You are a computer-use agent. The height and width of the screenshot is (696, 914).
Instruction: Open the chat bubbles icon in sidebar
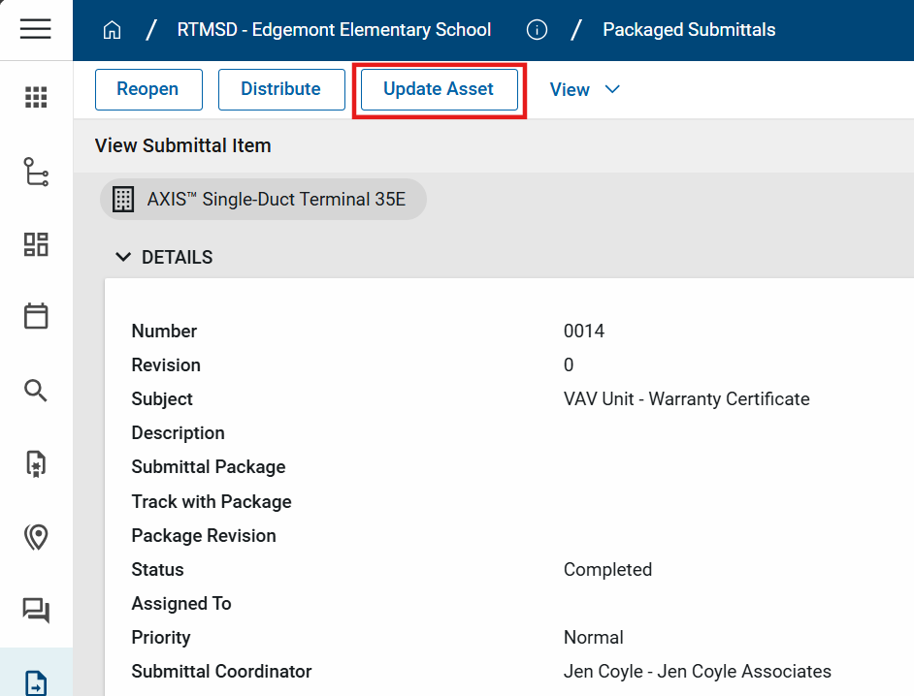(x=36, y=610)
